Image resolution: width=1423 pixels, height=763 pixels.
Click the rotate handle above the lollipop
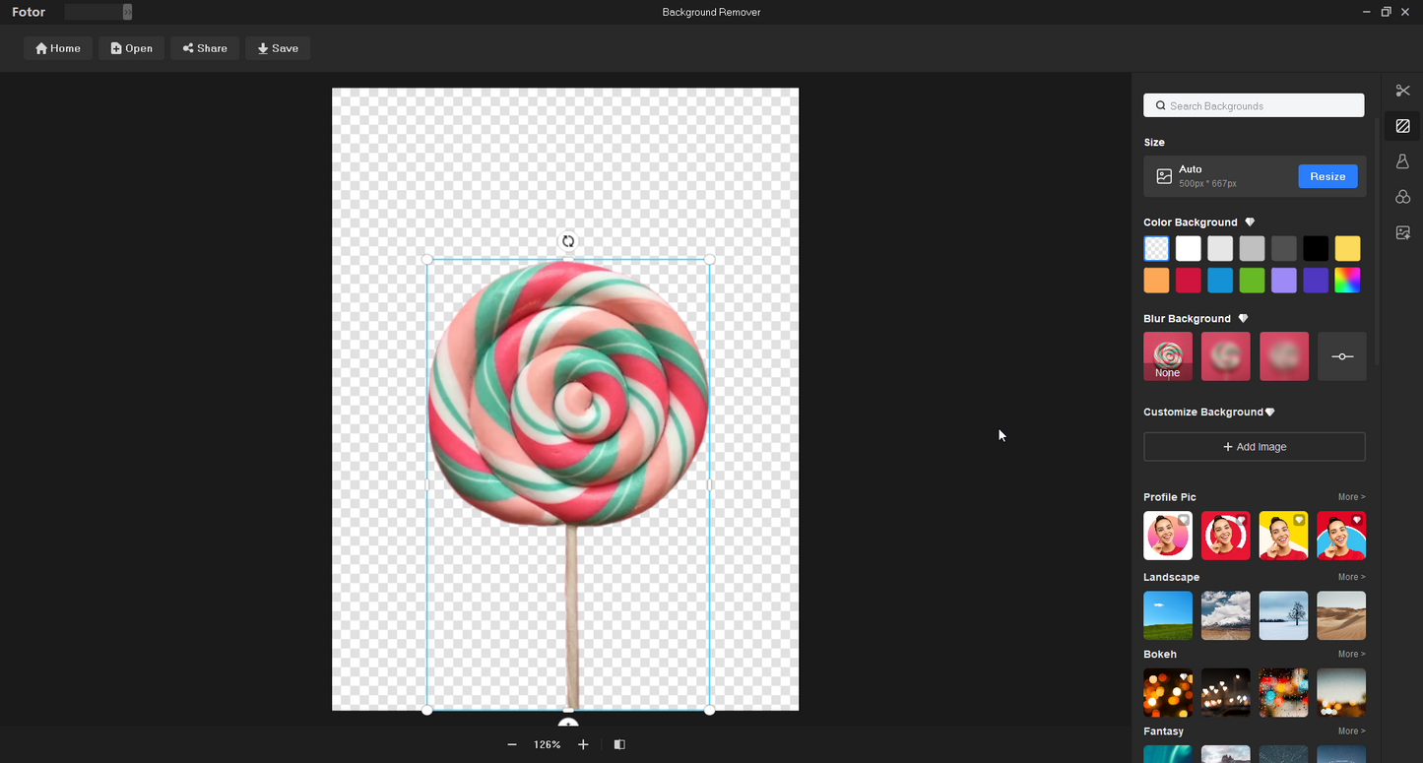[568, 241]
